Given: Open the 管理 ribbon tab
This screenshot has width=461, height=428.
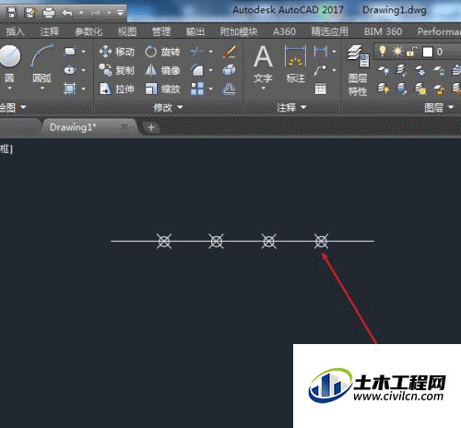Looking at the screenshot, I should 161,31.
